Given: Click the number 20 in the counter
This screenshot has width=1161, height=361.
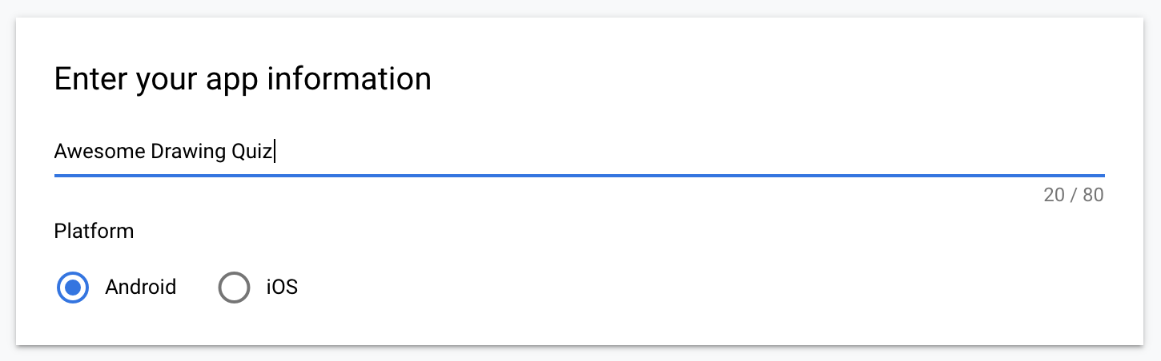Looking at the screenshot, I should [1054, 195].
